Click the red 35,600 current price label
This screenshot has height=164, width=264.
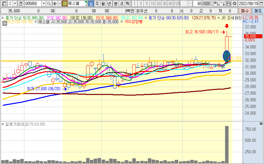(x=253, y=36)
